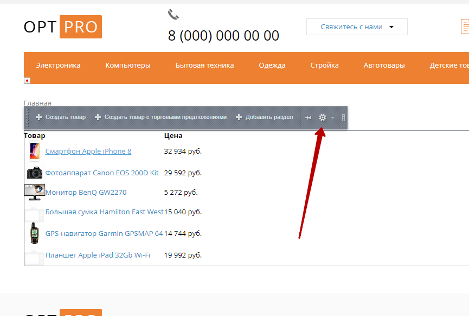469x316 pixels.
Task: Click Создать товар с торговыми предложениями
Action: [x=160, y=117]
